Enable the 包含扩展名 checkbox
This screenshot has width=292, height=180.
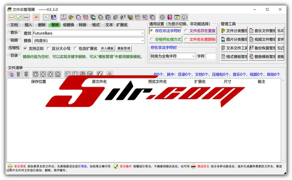[x=75, y=48]
